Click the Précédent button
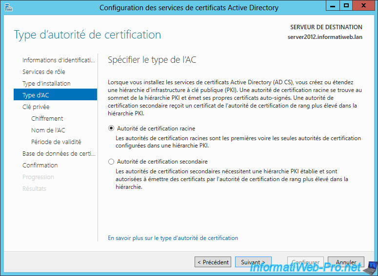The width and height of the screenshot is (378, 276). point(213,262)
